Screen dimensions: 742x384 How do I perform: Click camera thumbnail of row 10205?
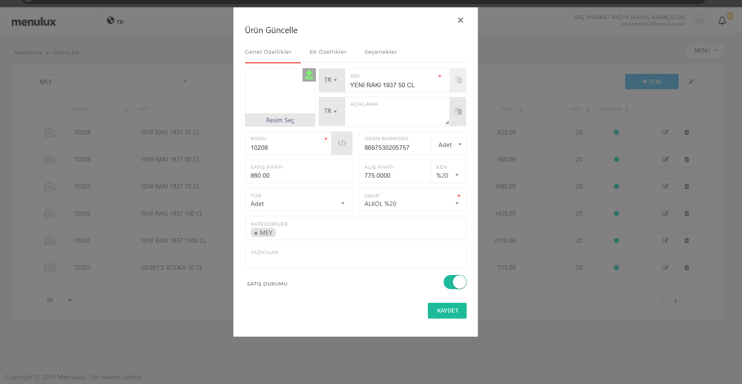pos(50,241)
